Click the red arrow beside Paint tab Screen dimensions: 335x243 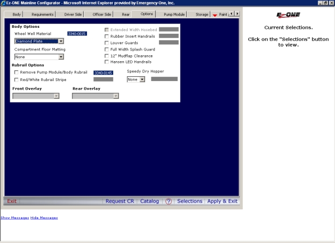215,15
